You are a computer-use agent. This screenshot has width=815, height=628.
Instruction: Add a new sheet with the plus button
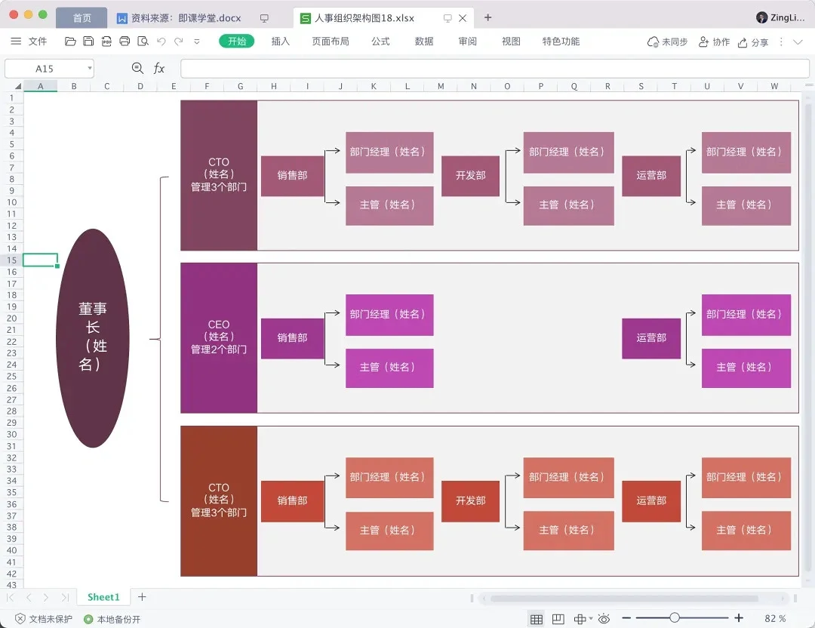(141, 596)
